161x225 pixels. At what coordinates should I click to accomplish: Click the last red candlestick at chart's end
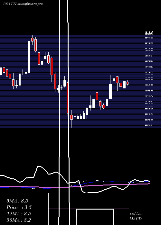[x=128, y=83]
